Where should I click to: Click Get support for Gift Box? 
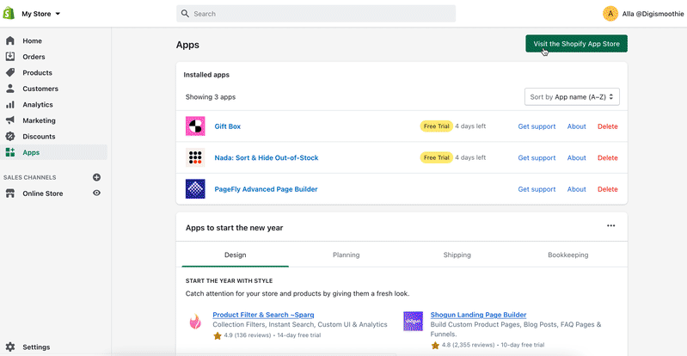tap(537, 126)
